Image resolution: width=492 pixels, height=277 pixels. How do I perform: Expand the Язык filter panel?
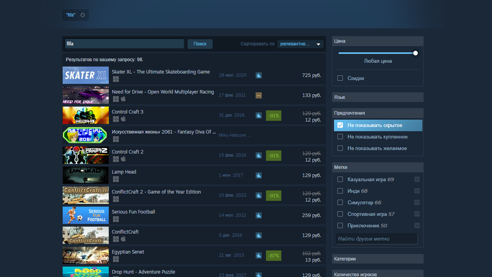tap(378, 97)
